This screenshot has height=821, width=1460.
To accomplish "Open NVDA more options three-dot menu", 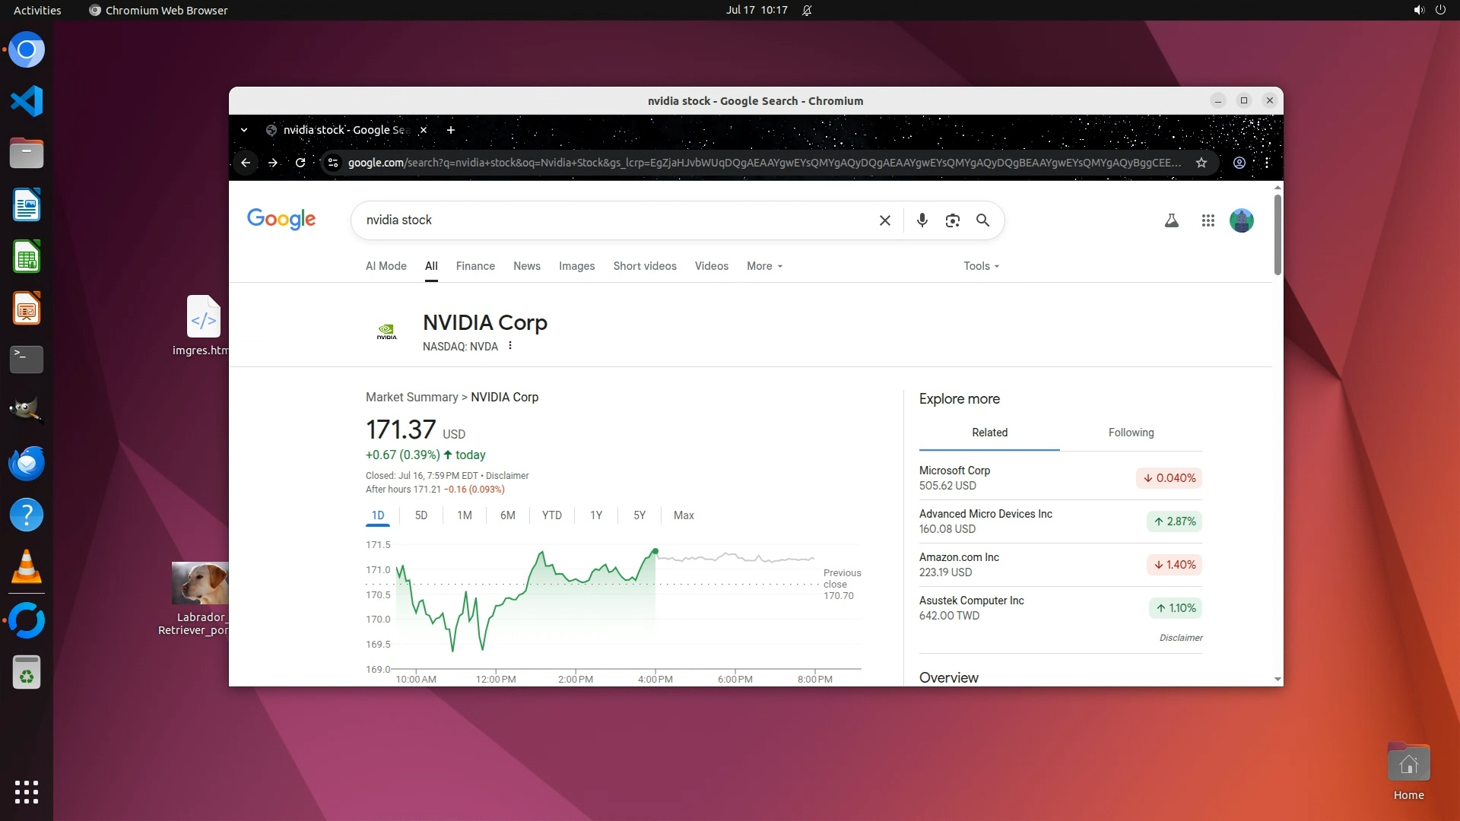I will 510,346.
